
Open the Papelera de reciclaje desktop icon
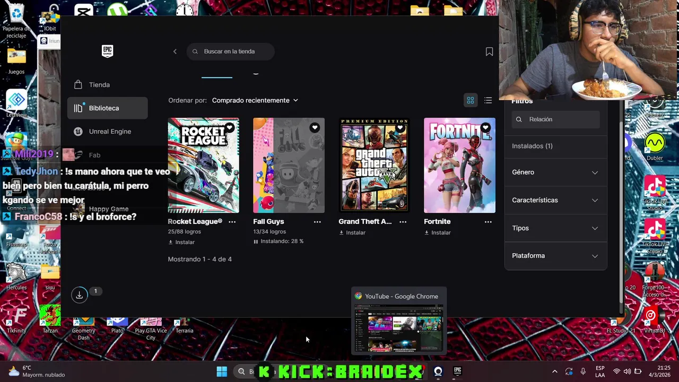pos(16,21)
